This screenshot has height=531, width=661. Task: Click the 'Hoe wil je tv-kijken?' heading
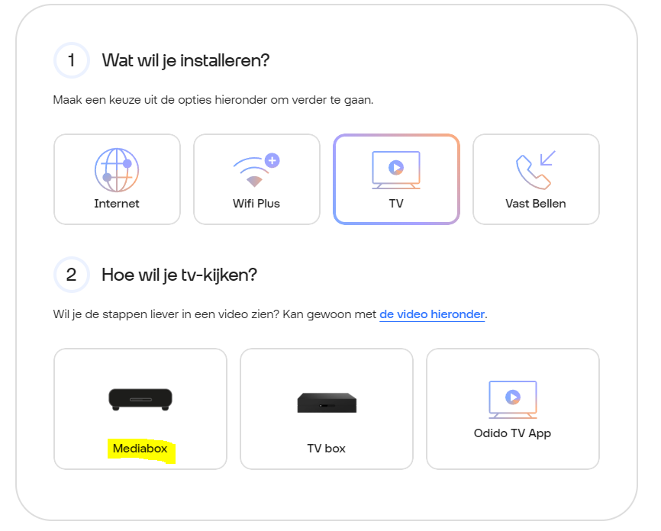tap(179, 275)
